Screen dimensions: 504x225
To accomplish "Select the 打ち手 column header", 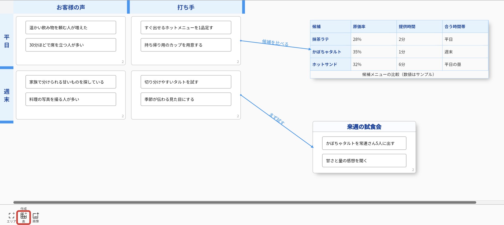I will pos(186,7).
